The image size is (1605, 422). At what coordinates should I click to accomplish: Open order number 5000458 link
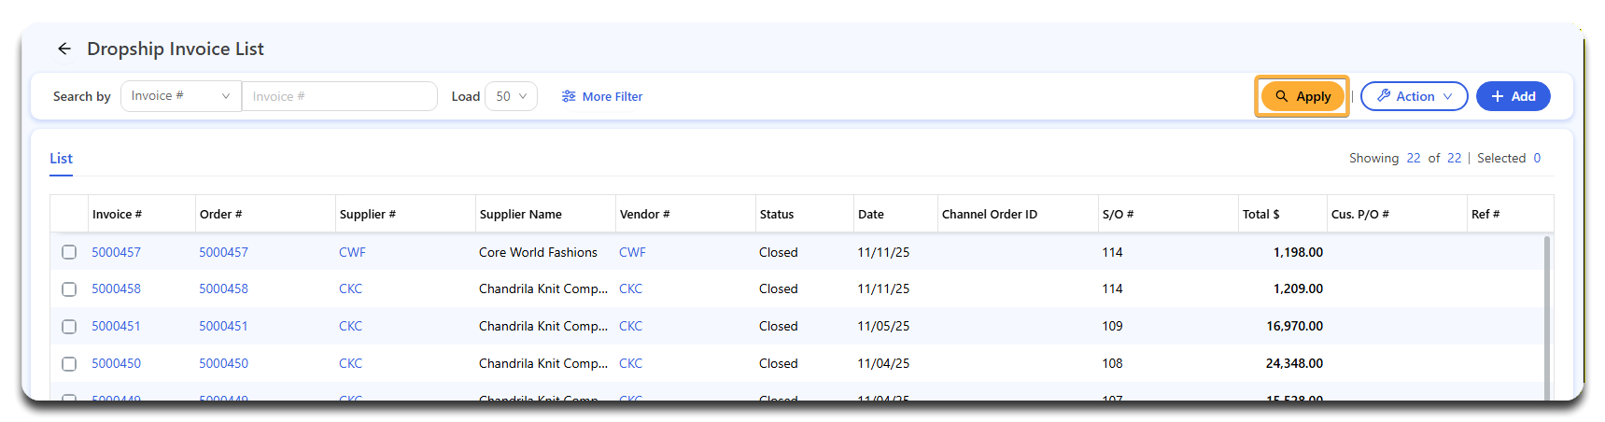point(223,289)
